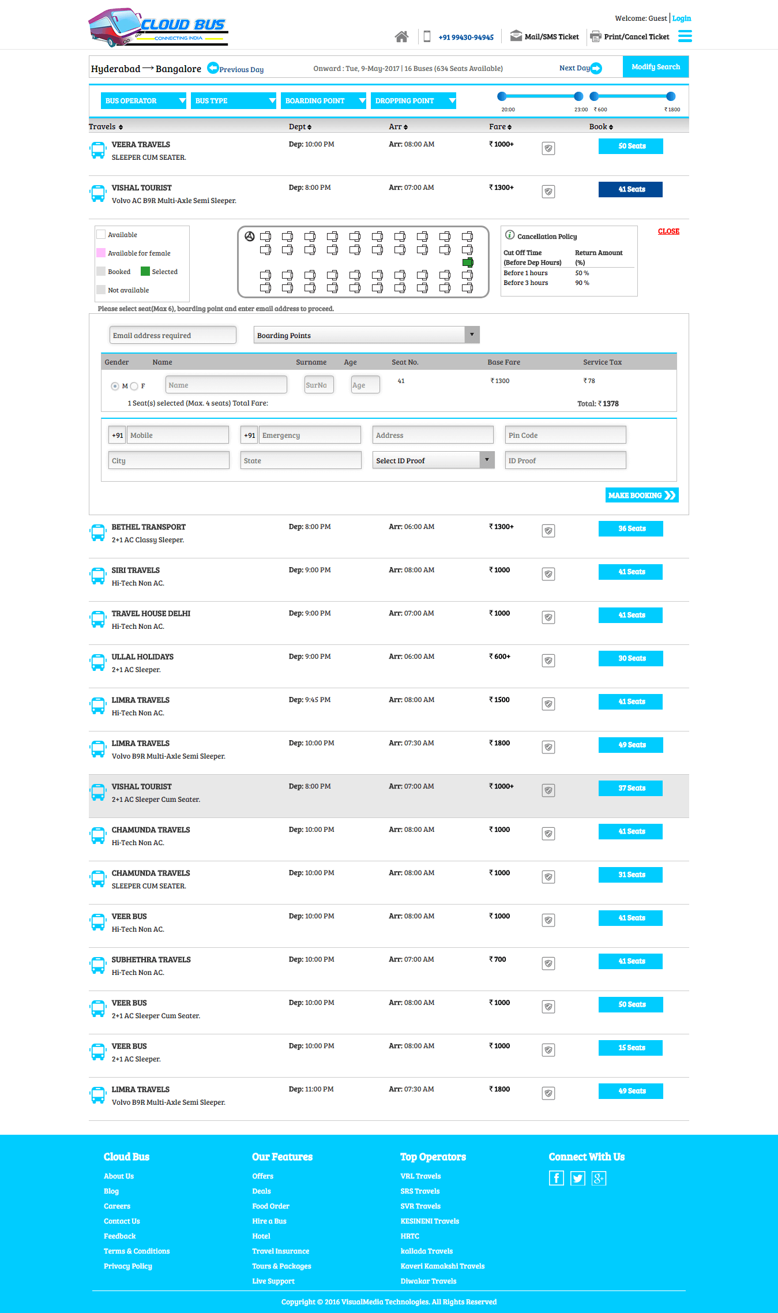
Task: Open VRL Travels in Top Operators
Action: click(420, 1176)
